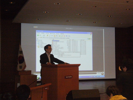
Task: Select Desktop root item in folder tree
Action: tap(39, 40)
